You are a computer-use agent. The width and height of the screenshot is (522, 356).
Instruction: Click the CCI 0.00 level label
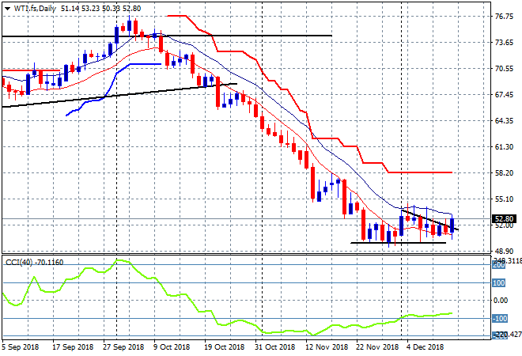(x=501, y=301)
